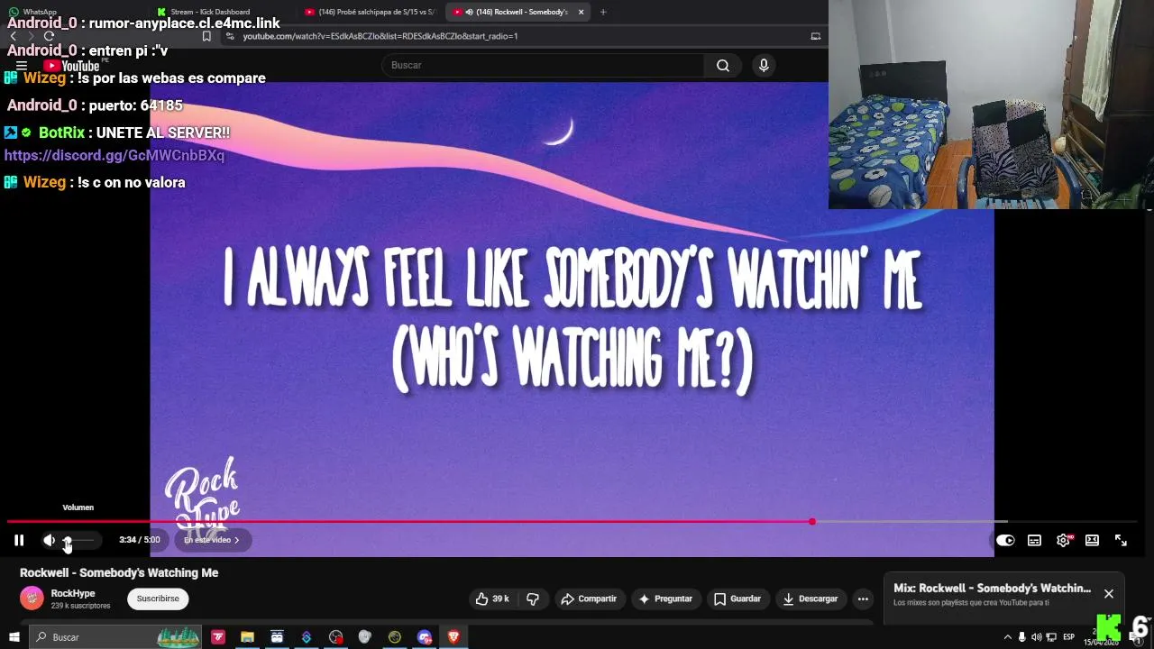The width and height of the screenshot is (1154, 649).
Task: Adjust the volume slider handle
Action: pyautogui.click(x=68, y=540)
